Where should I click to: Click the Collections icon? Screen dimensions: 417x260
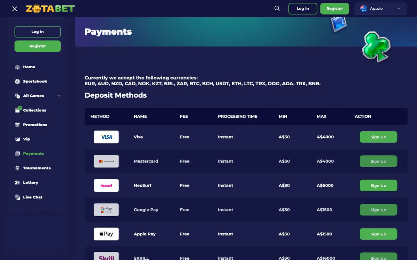click(18, 110)
